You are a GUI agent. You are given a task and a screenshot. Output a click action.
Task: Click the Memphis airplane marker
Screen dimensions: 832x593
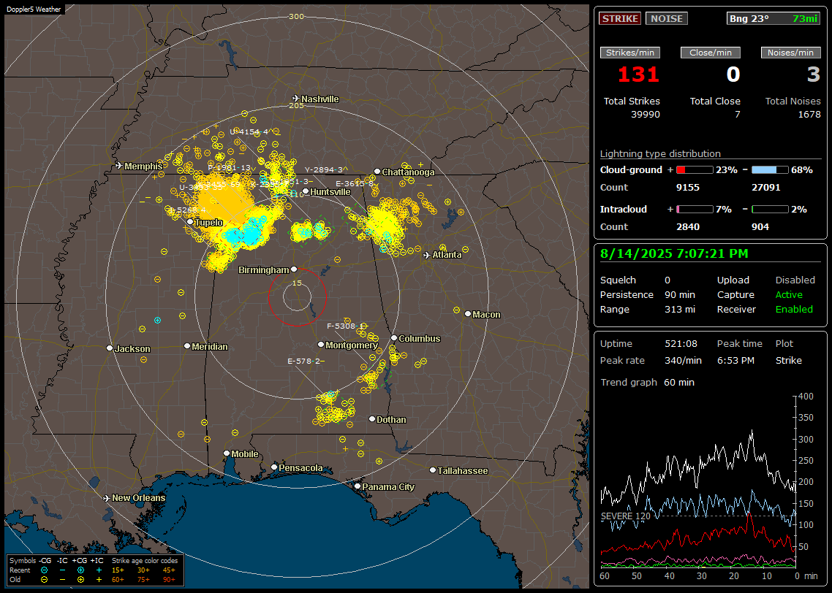119,166
